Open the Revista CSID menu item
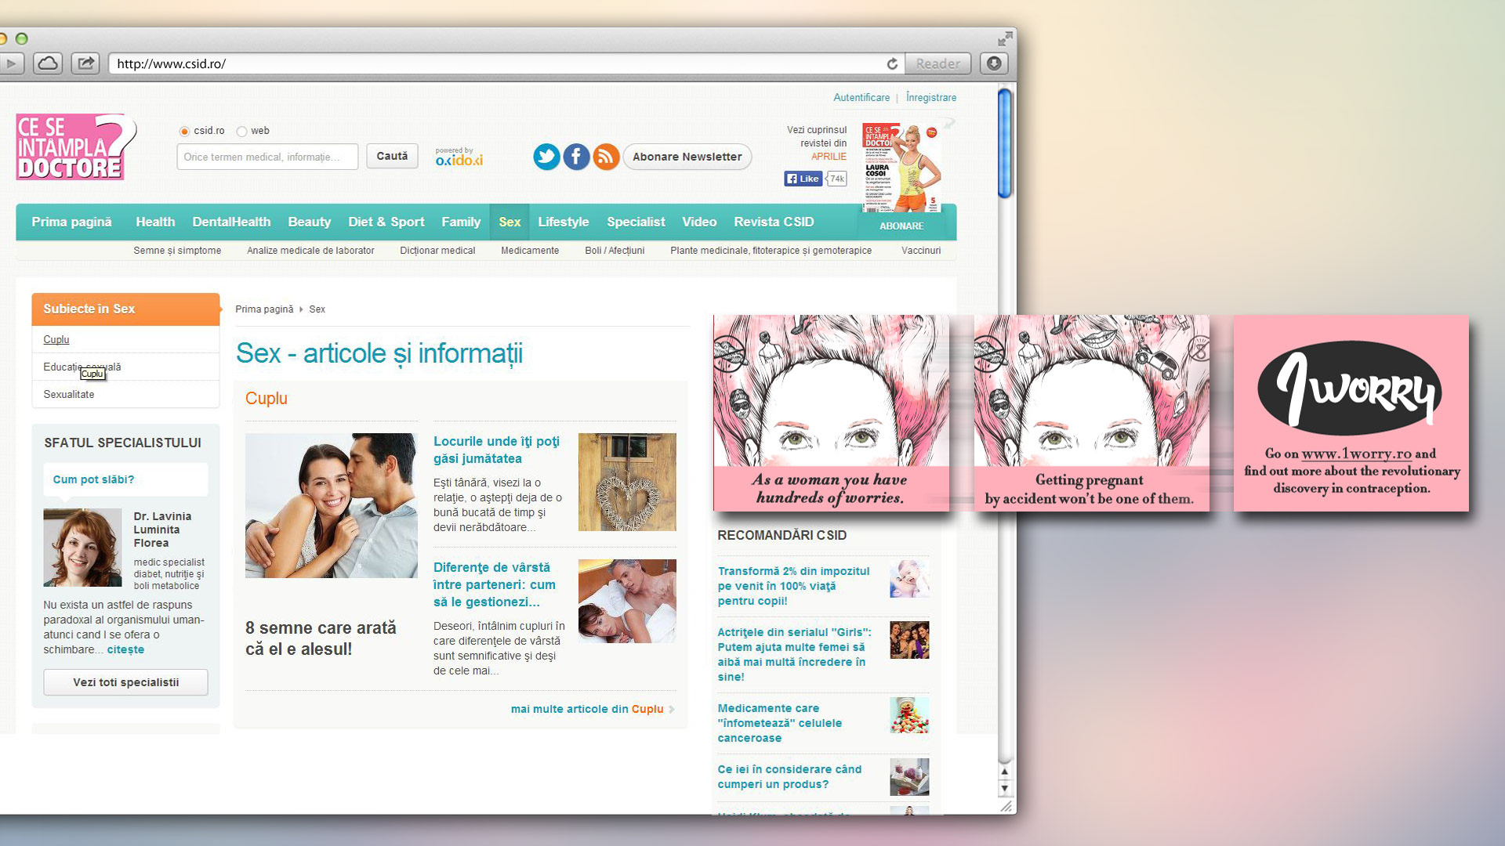Viewport: 1505px width, 846px height. pyautogui.click(x=774, y=222)
